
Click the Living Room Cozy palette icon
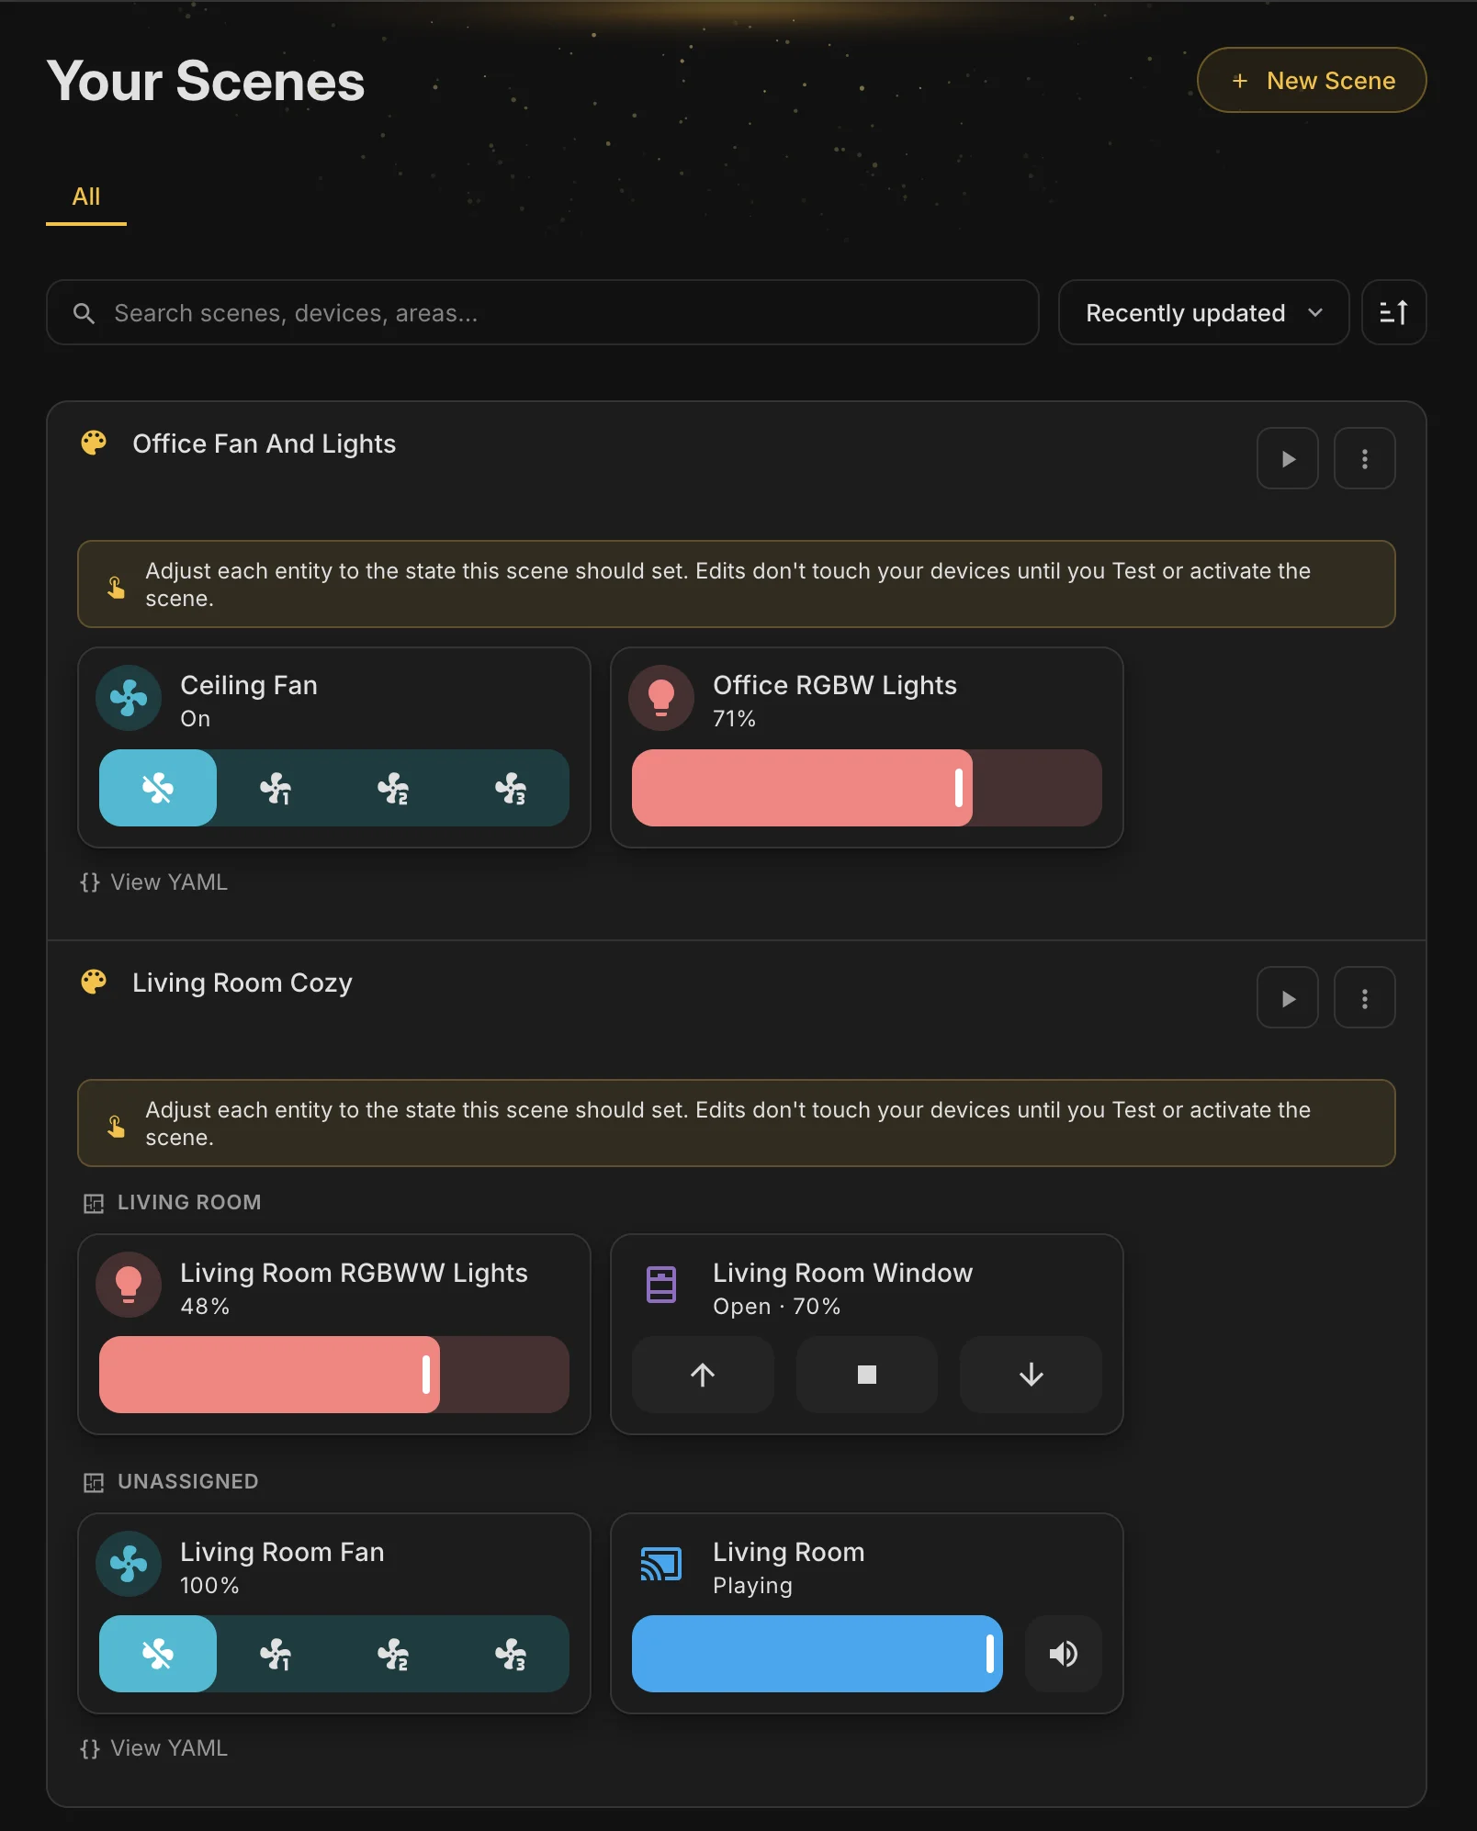[x=94, y=982]
